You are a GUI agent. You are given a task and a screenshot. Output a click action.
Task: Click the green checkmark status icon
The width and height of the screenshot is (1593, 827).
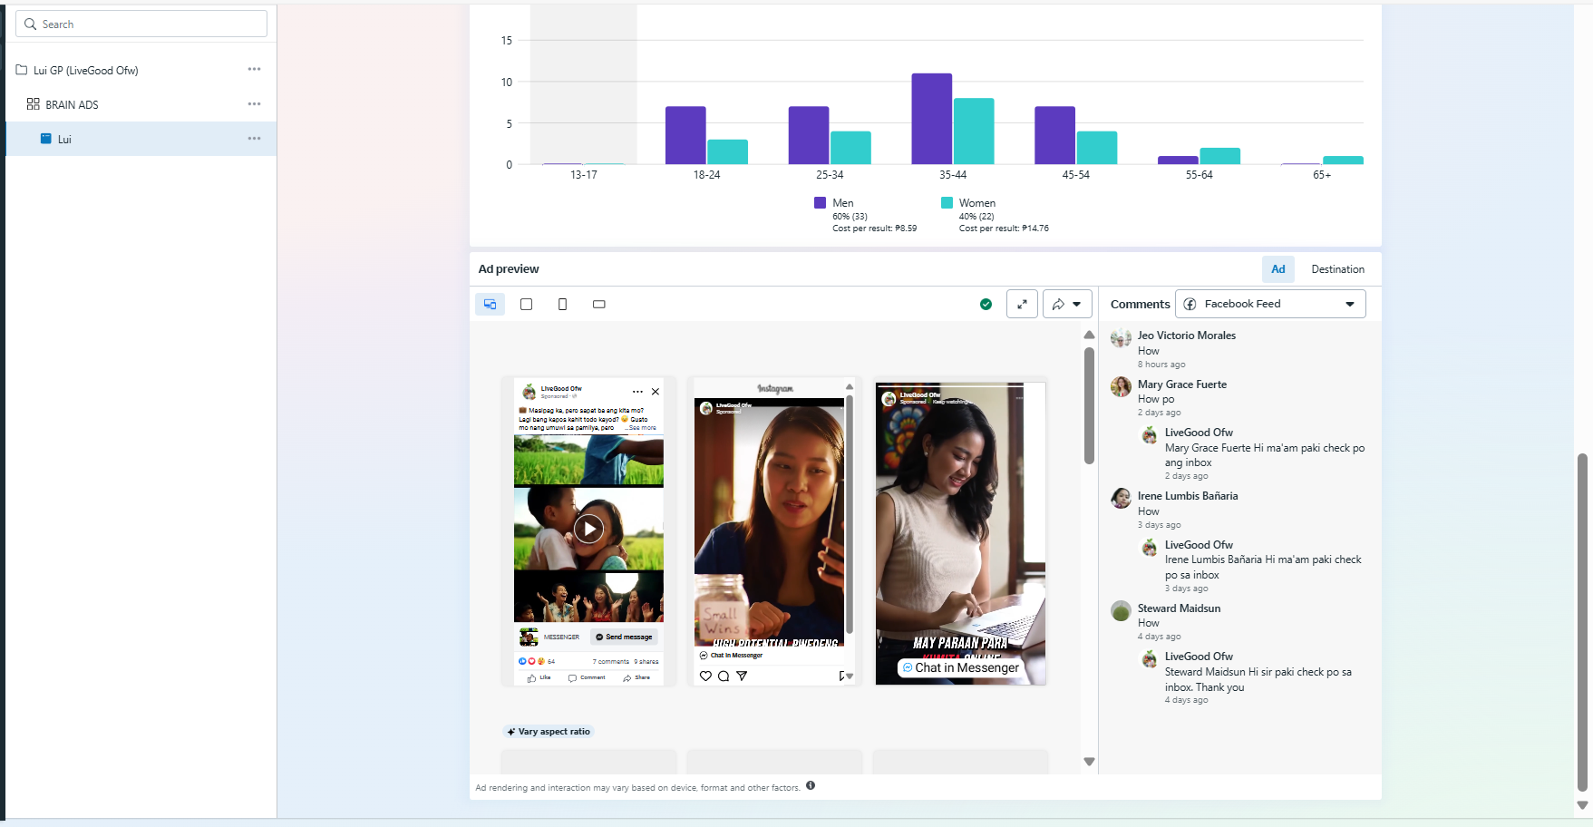click(x=986, y=305)
